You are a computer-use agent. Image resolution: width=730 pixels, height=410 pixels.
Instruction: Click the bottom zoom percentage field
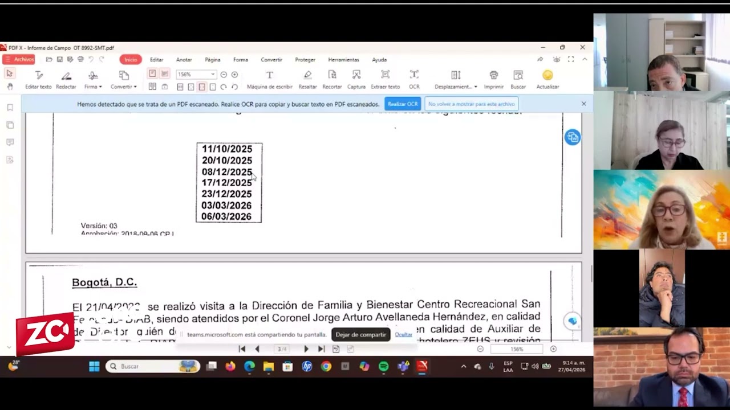click(516, 349)
